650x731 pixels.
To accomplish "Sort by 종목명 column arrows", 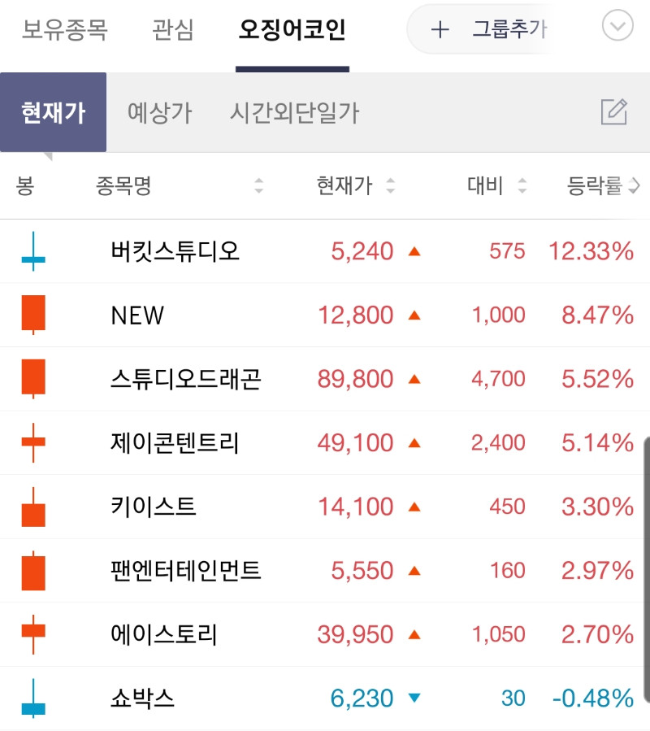I will (258, 186).
